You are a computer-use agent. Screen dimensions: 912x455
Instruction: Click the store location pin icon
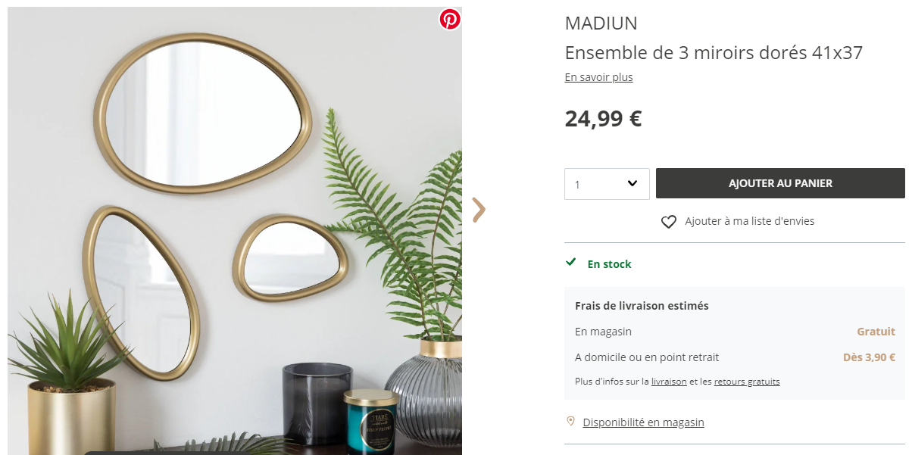(x=570, y=421)
